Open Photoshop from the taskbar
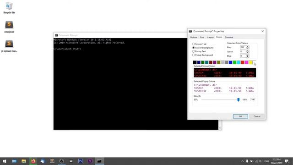The height and width of the screenshot is (165, 293). (81, 161)
